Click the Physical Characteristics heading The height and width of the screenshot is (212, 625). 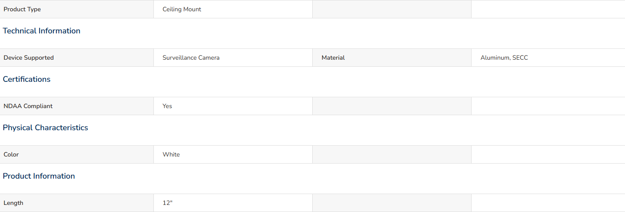click(45, 128)
